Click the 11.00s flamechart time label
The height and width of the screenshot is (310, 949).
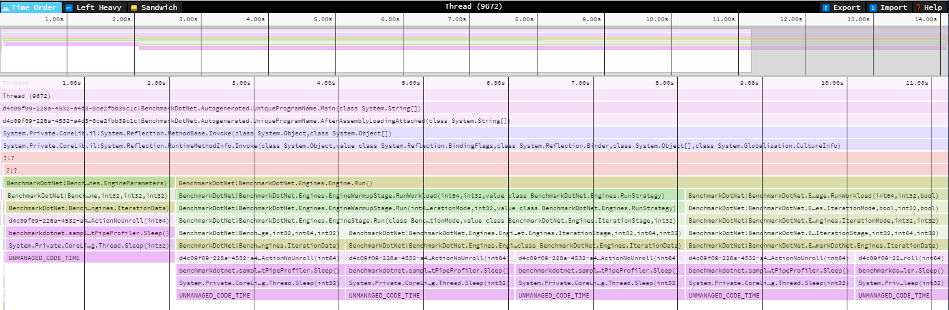(x=918, y=82)
